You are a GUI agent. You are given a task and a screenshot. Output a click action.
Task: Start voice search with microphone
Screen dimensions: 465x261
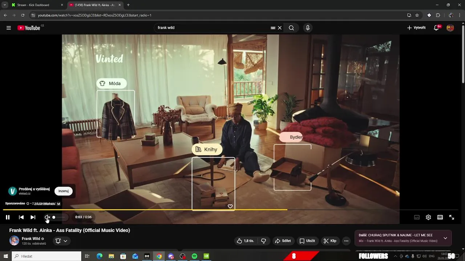[308, 28]
